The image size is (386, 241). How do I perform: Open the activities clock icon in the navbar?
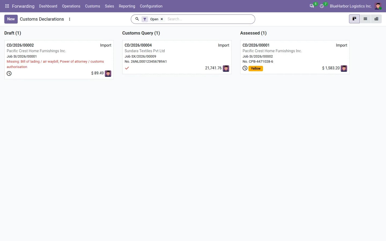[x=322, y=6]
